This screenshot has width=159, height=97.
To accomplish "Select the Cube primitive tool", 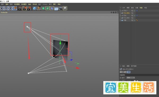I will click(34, 8).
